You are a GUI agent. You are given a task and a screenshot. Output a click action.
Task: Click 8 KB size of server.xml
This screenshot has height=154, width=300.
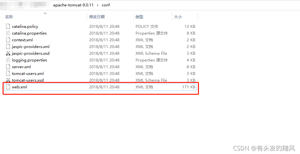191,67
